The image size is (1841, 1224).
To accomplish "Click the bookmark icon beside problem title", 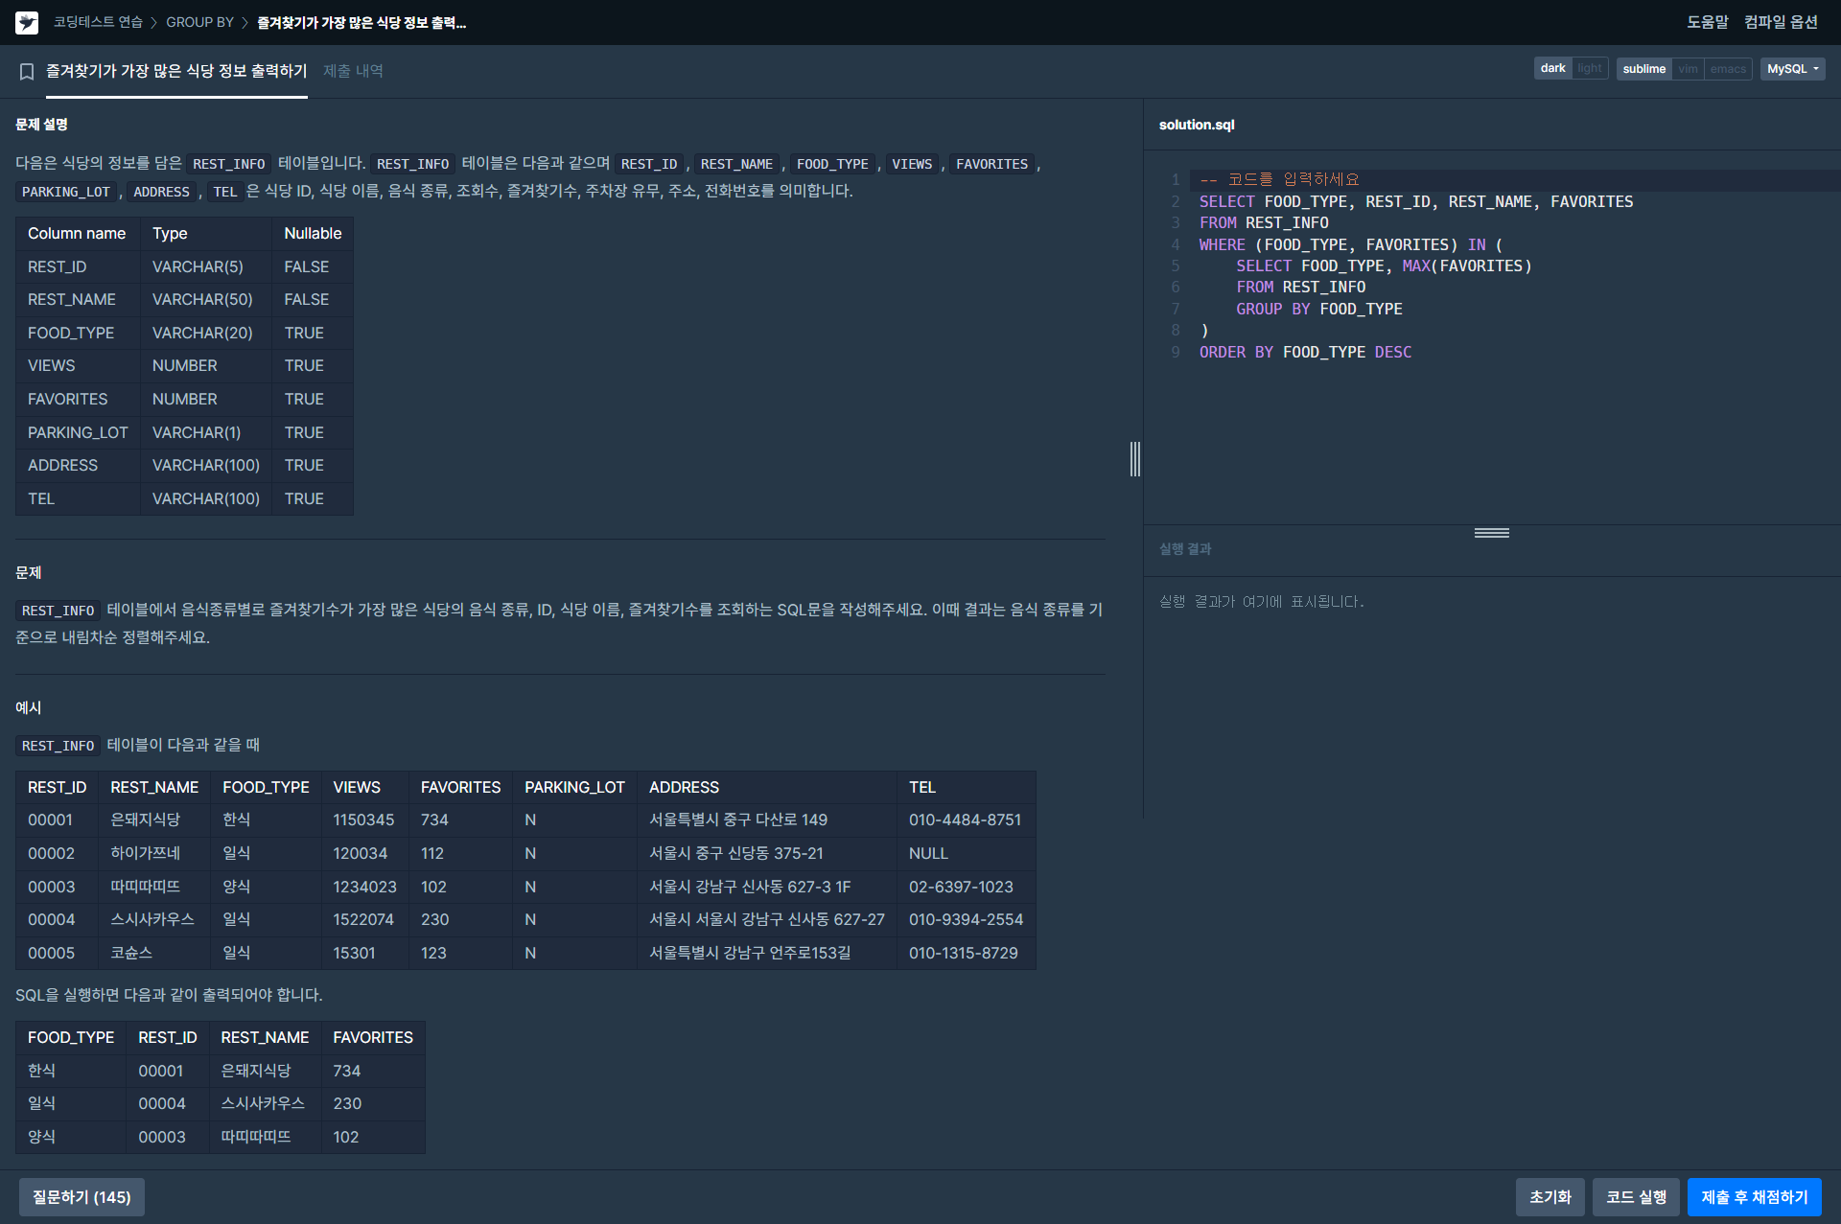I will pos(27,71).
